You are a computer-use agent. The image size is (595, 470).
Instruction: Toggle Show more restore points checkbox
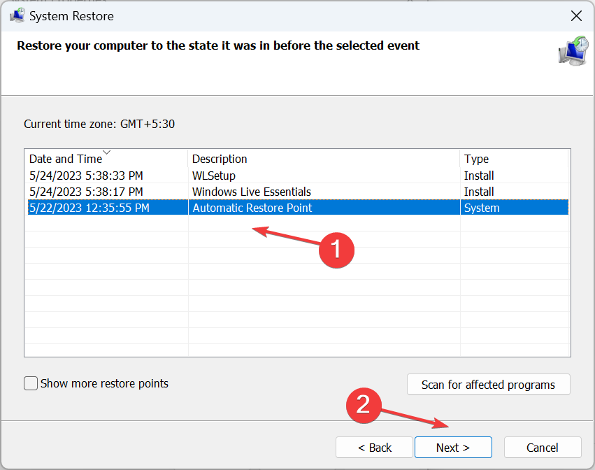pos(31,383)
